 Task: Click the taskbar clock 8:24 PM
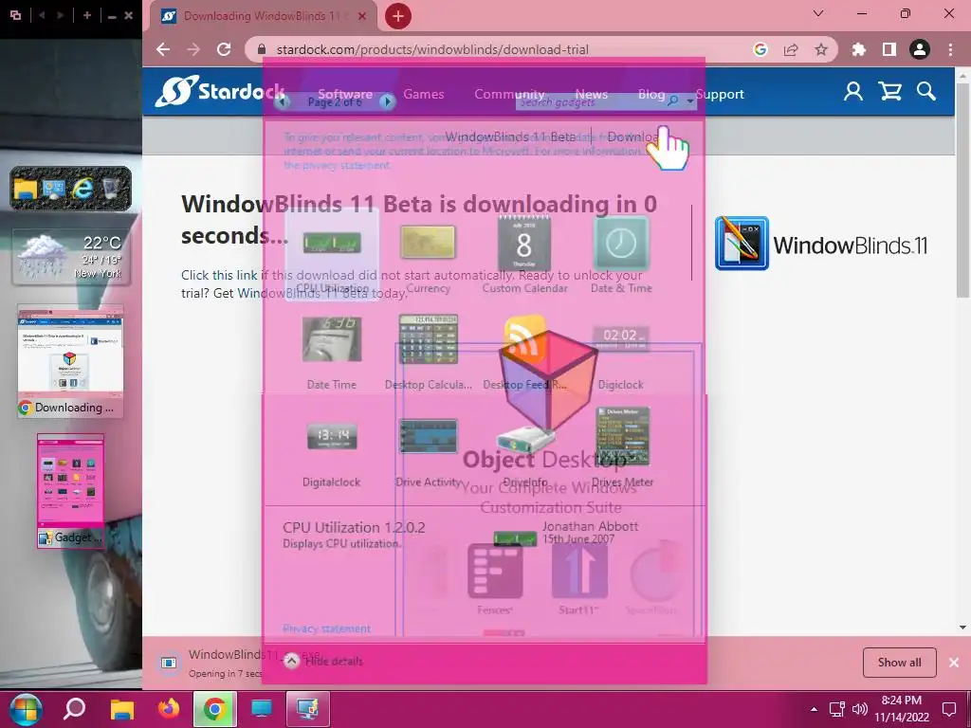pos(902,701)
